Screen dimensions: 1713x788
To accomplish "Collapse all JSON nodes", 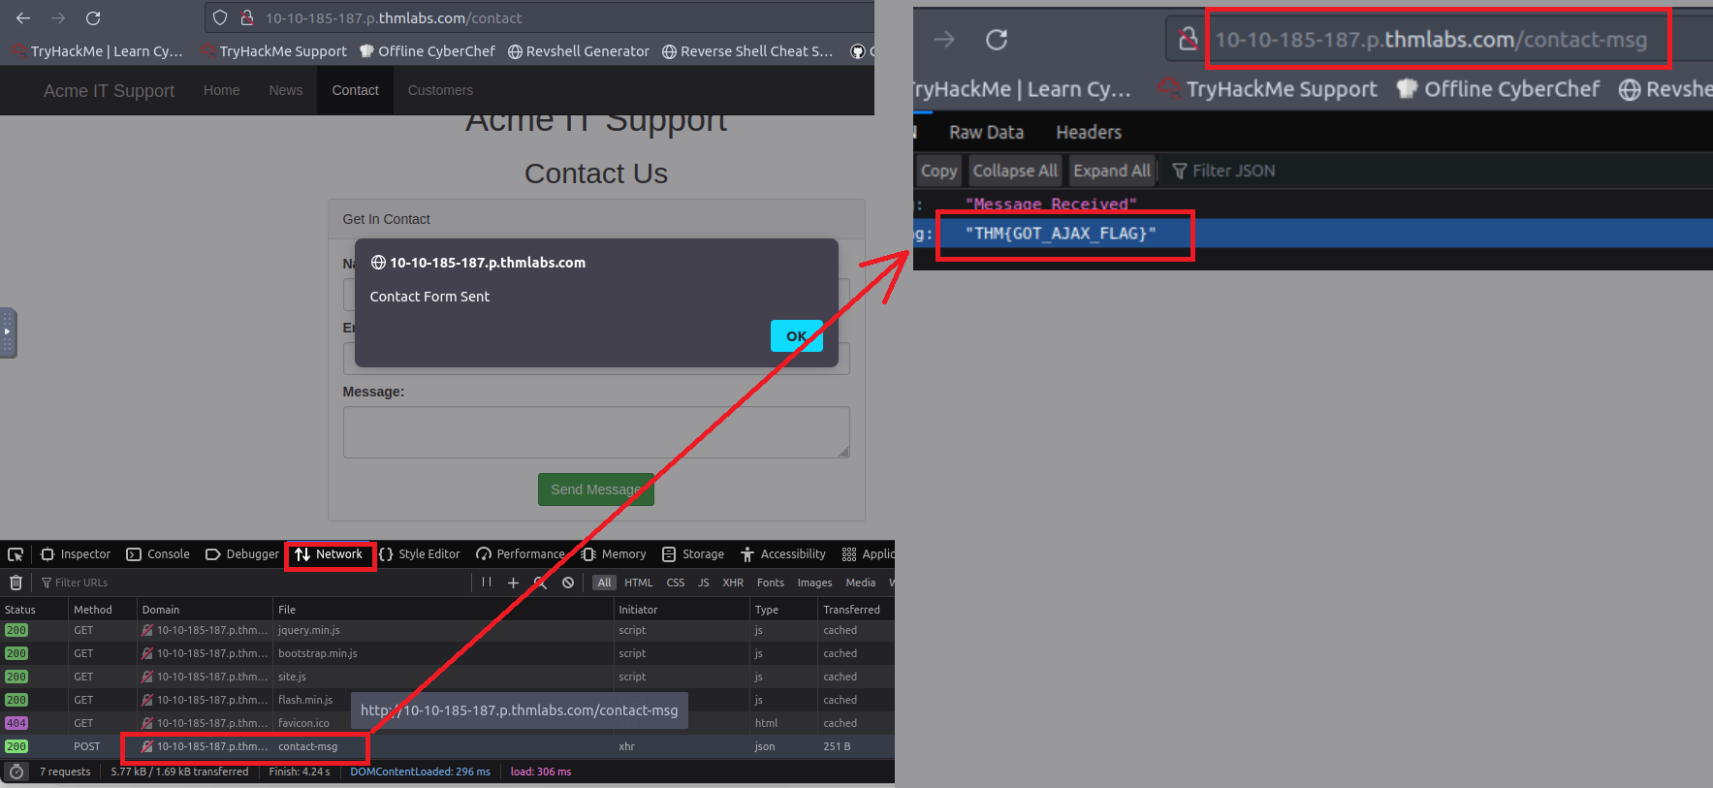I will pos(1014,171).
